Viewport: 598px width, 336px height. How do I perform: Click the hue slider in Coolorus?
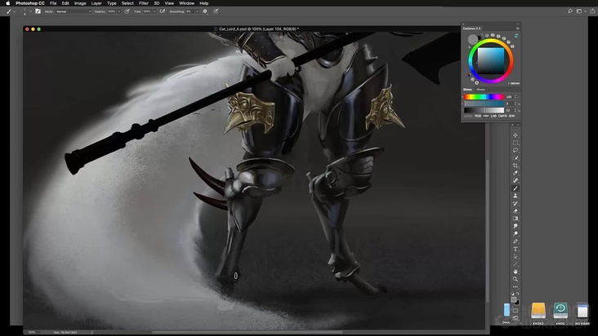(484, 97)
